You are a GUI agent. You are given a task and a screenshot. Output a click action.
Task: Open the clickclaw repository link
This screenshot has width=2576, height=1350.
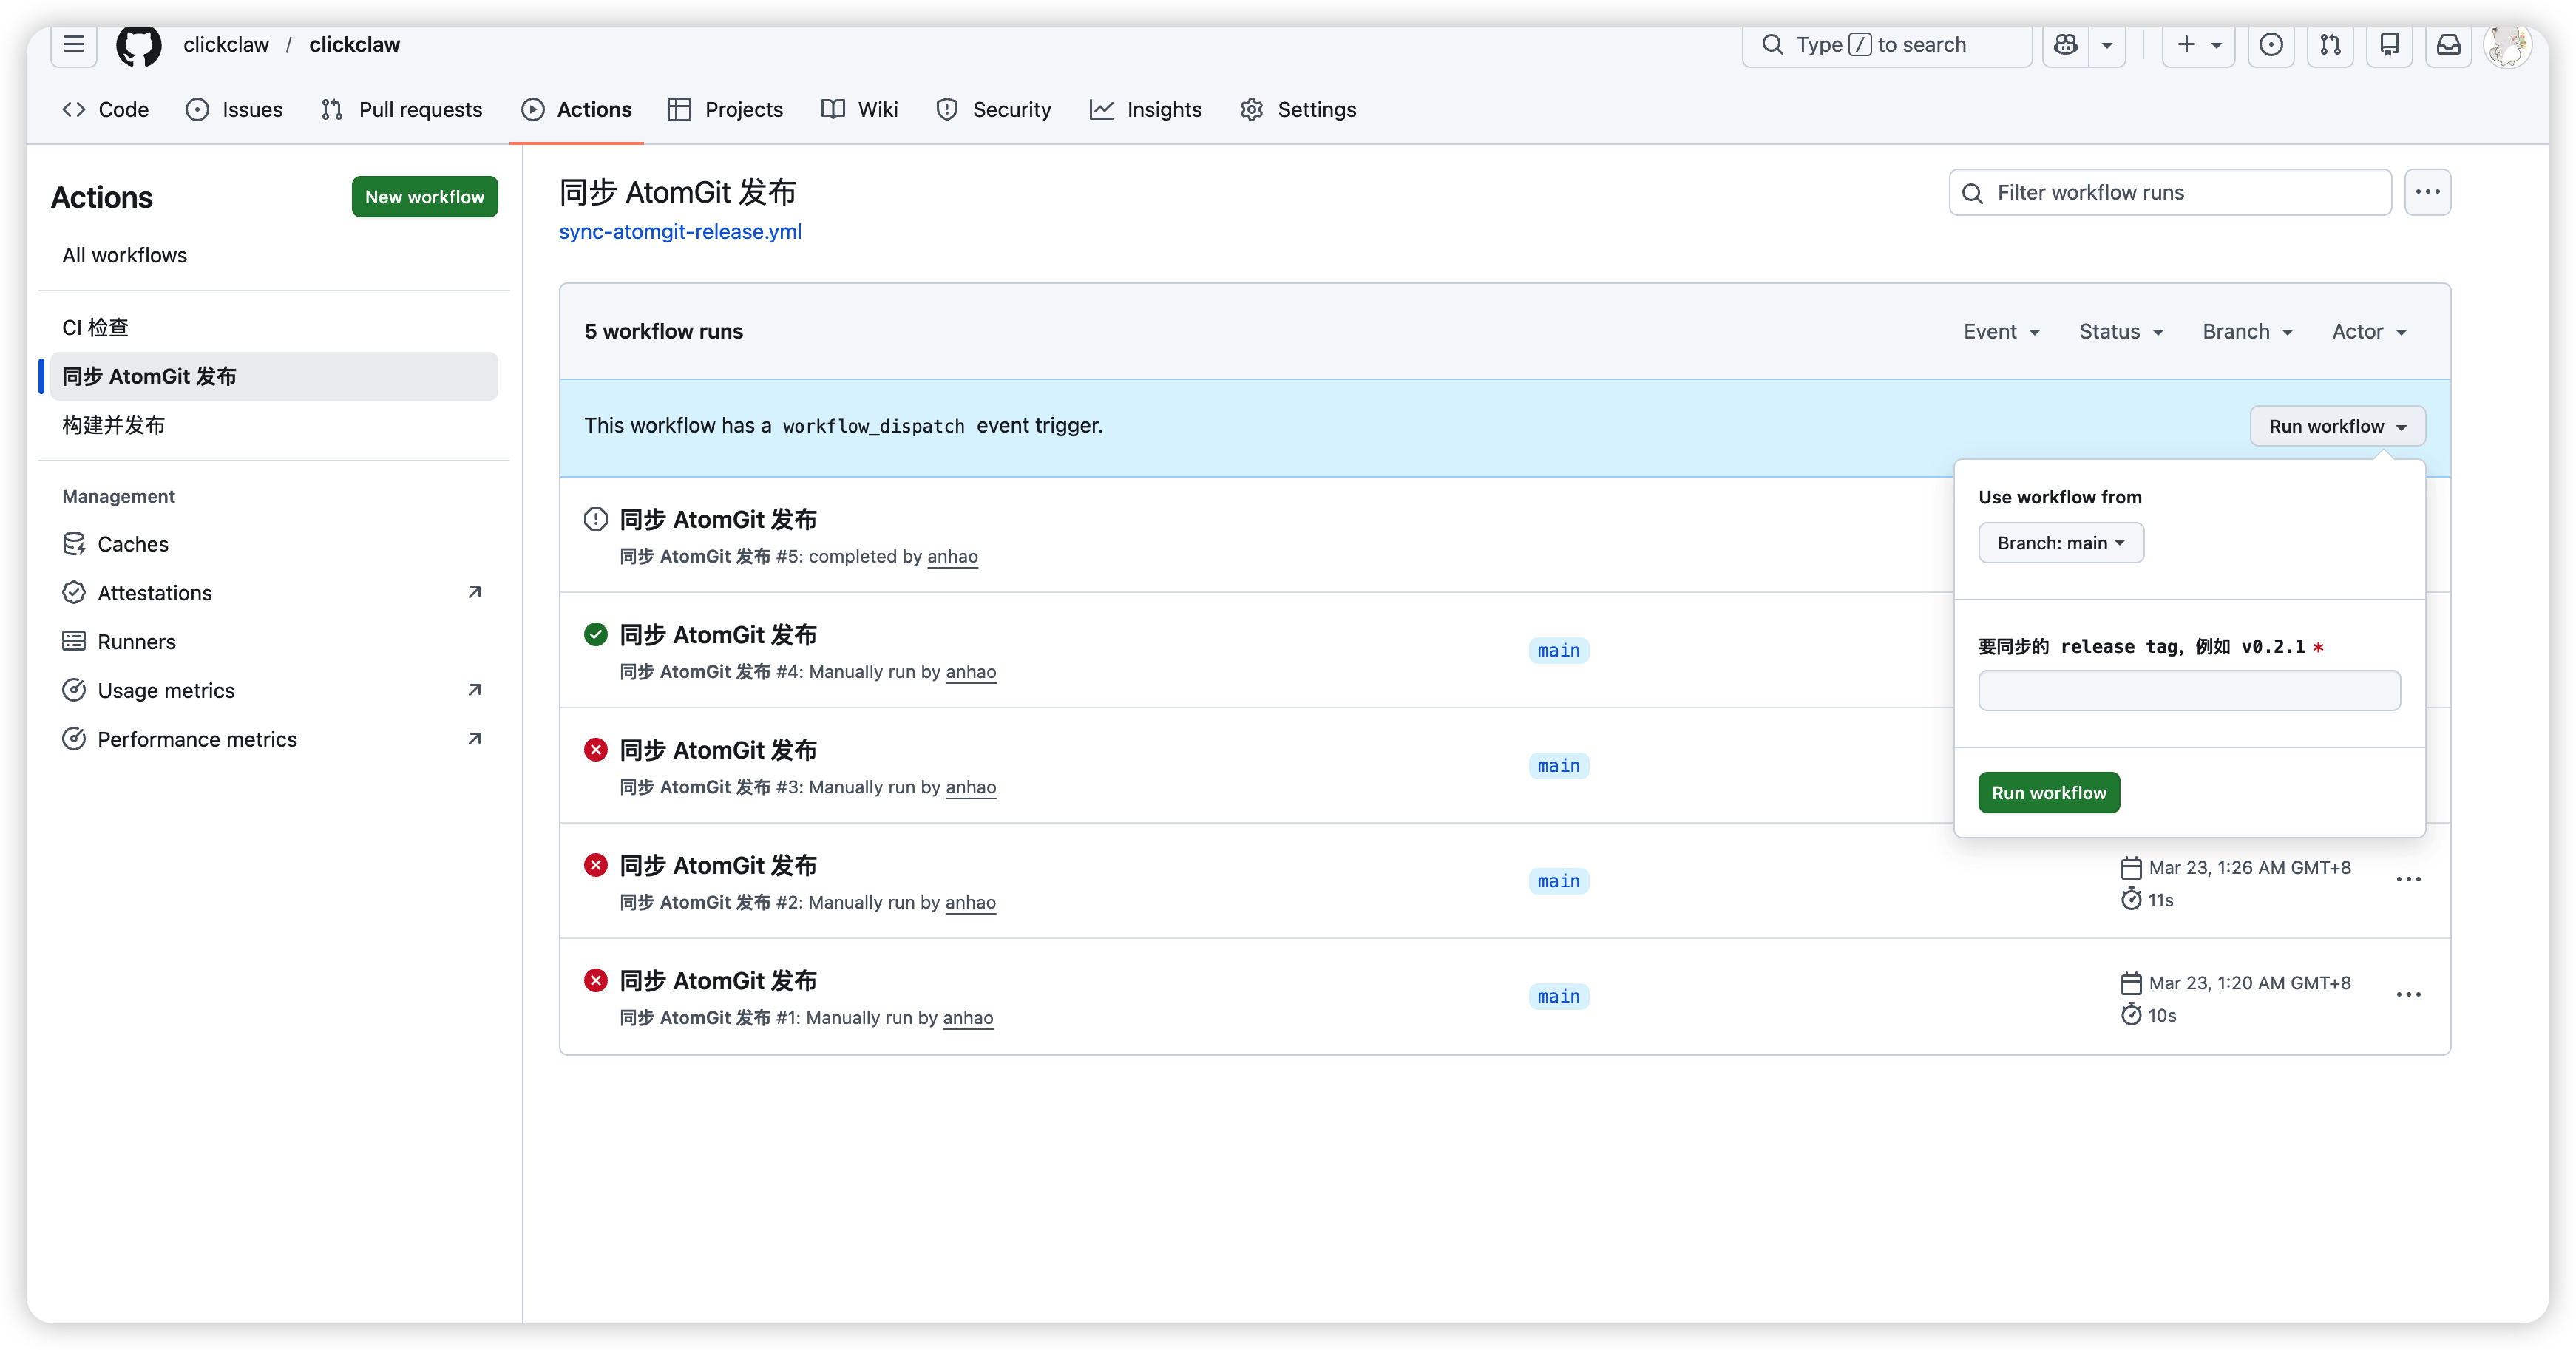click(x=354, y=45)
